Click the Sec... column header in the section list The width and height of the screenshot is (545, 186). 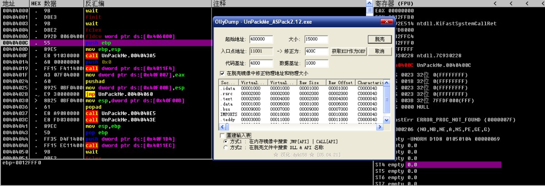pyautogui.click(x=229, y=82)
